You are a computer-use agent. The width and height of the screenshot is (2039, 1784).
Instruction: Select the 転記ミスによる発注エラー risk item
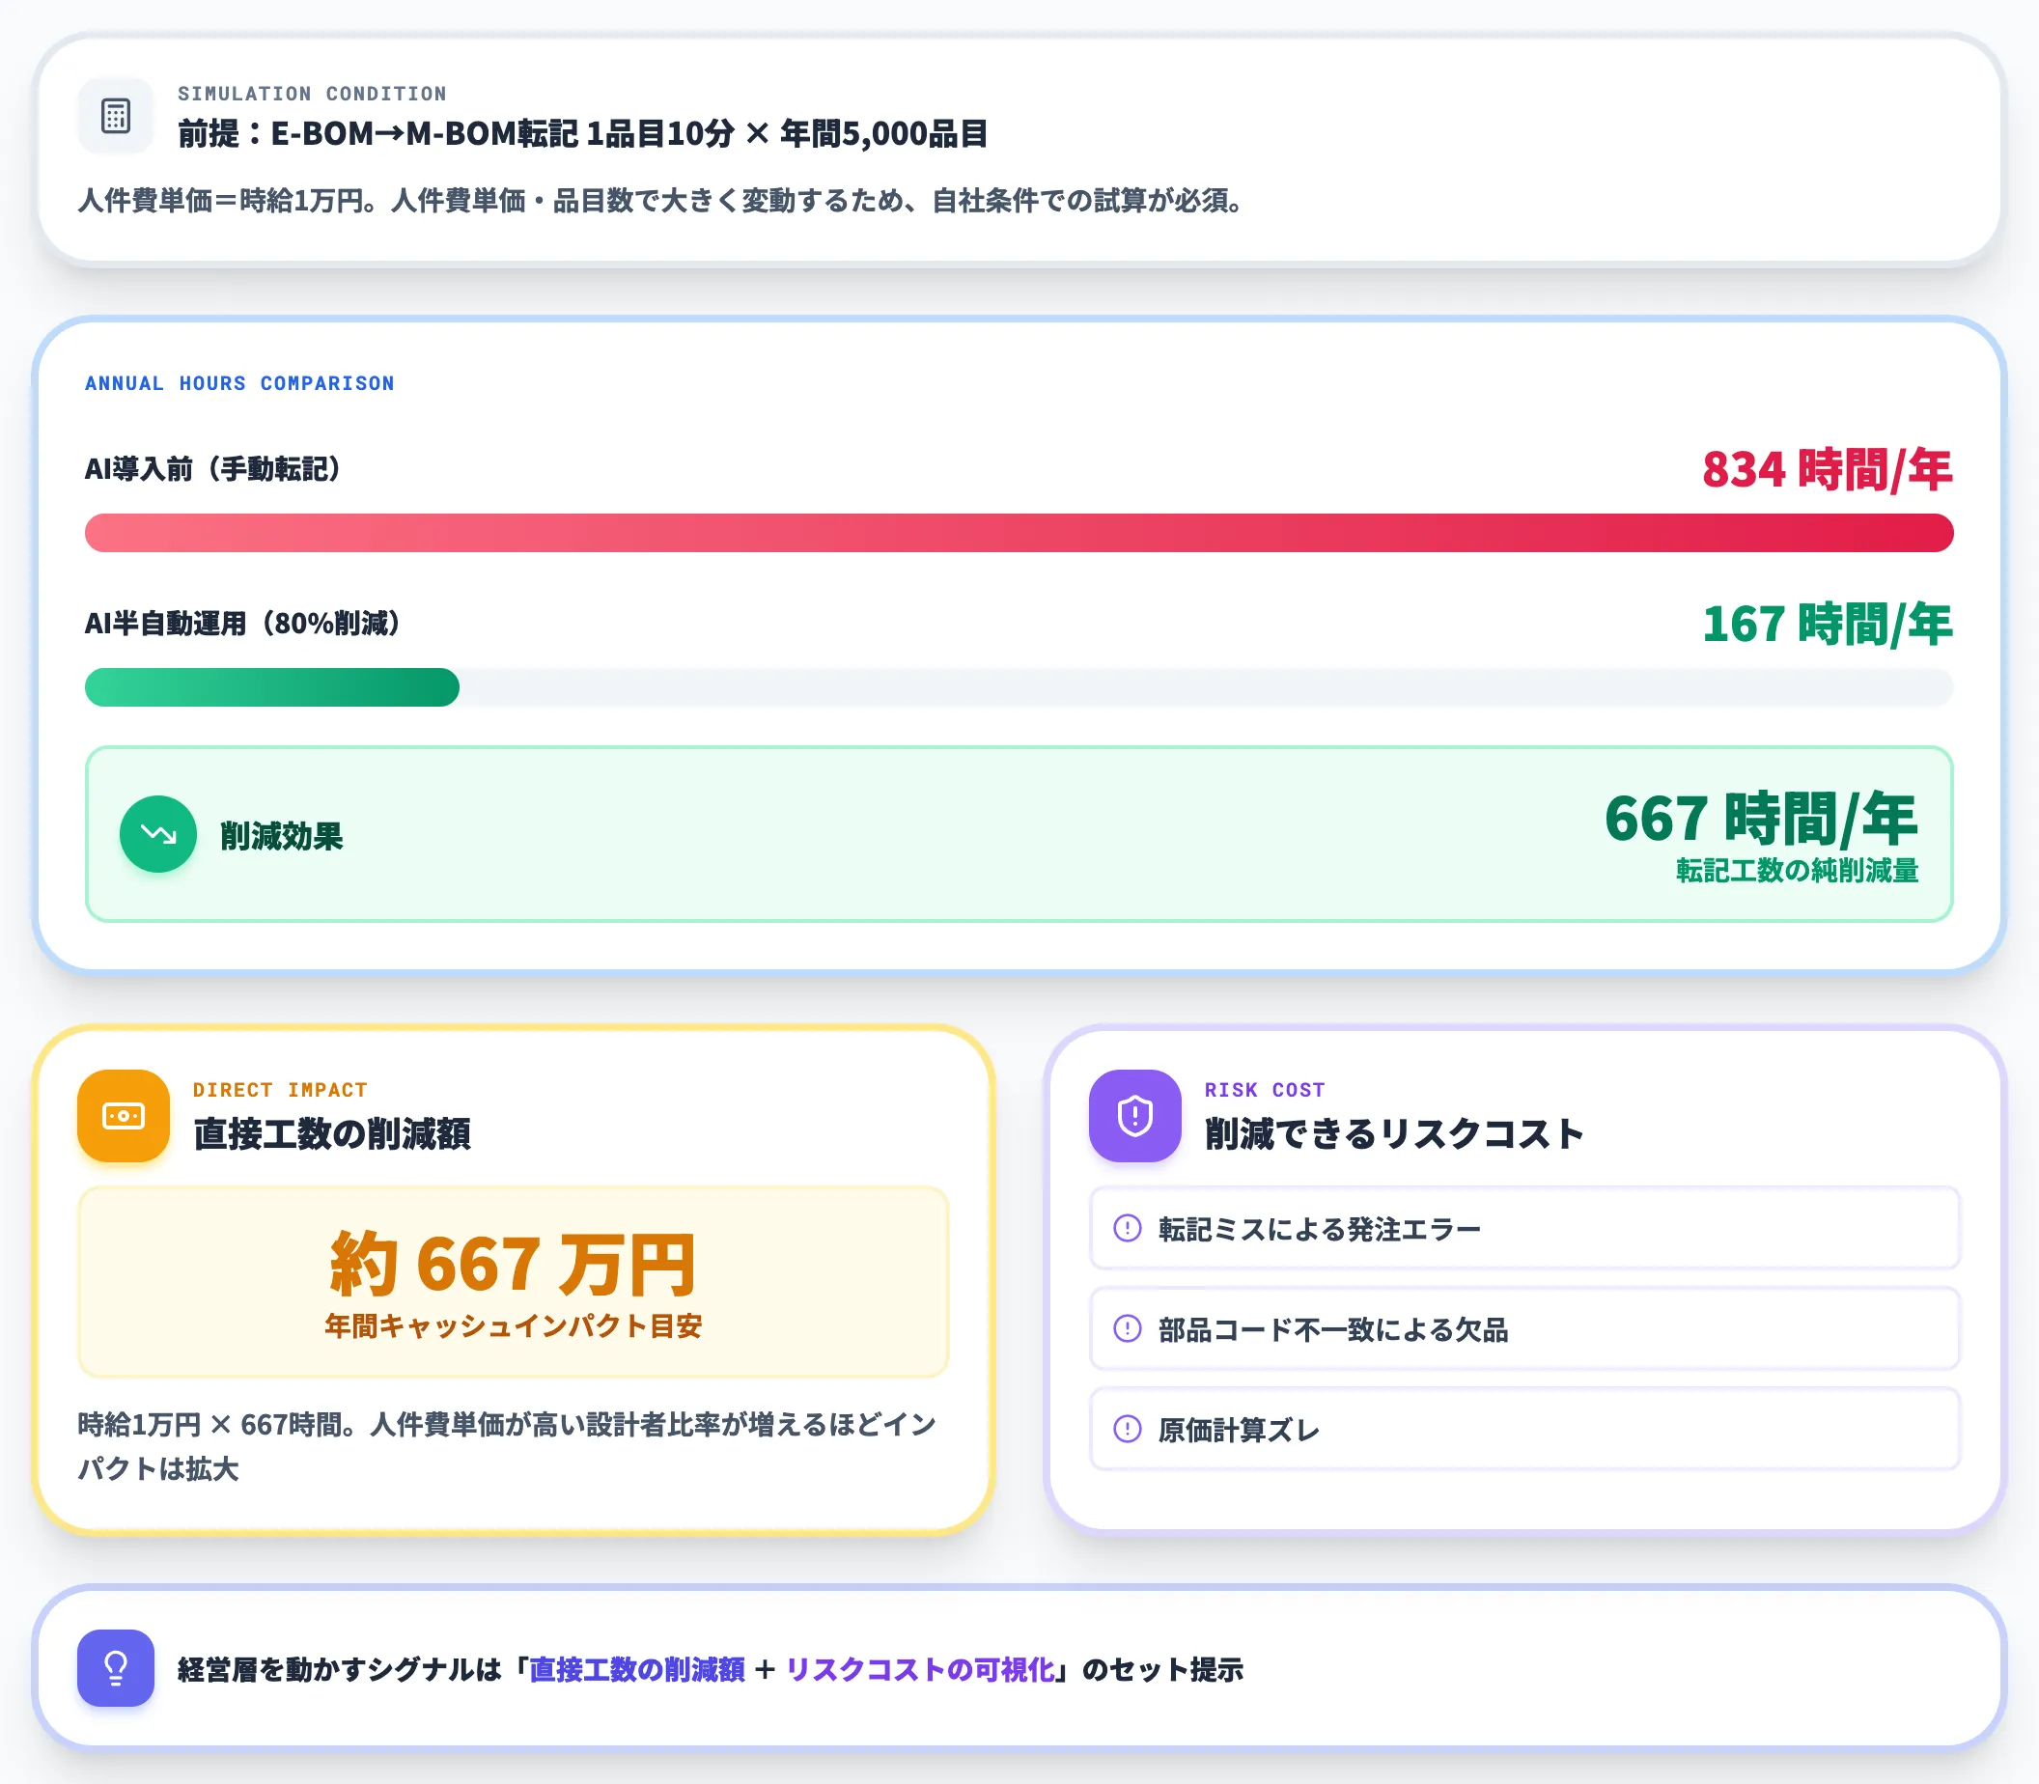1524,1229
